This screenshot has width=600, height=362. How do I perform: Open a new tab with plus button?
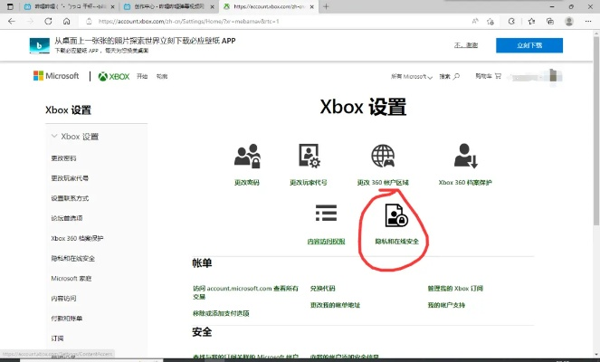click(326, 6)
